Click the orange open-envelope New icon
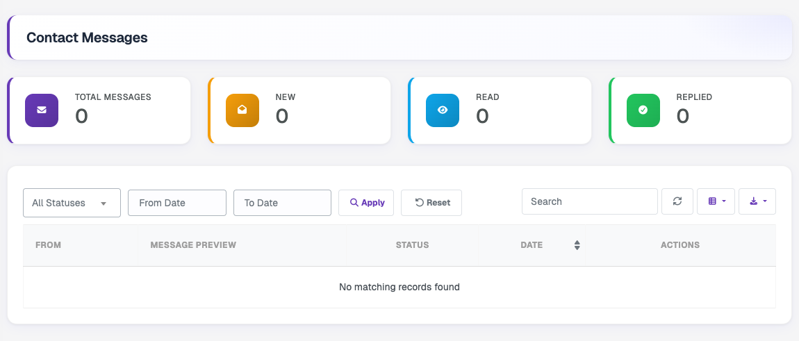 point(242,110)
